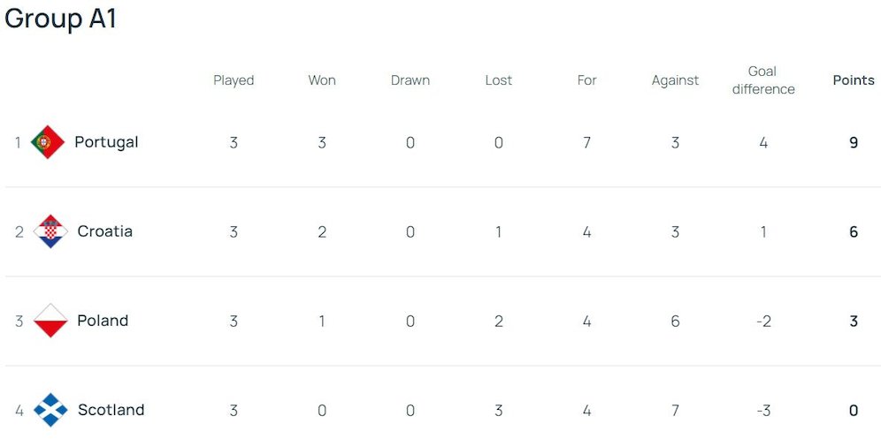Select the Poland team name
This screenshot has width=881, height=439.
pyautogui.click(x=103, y=321)
